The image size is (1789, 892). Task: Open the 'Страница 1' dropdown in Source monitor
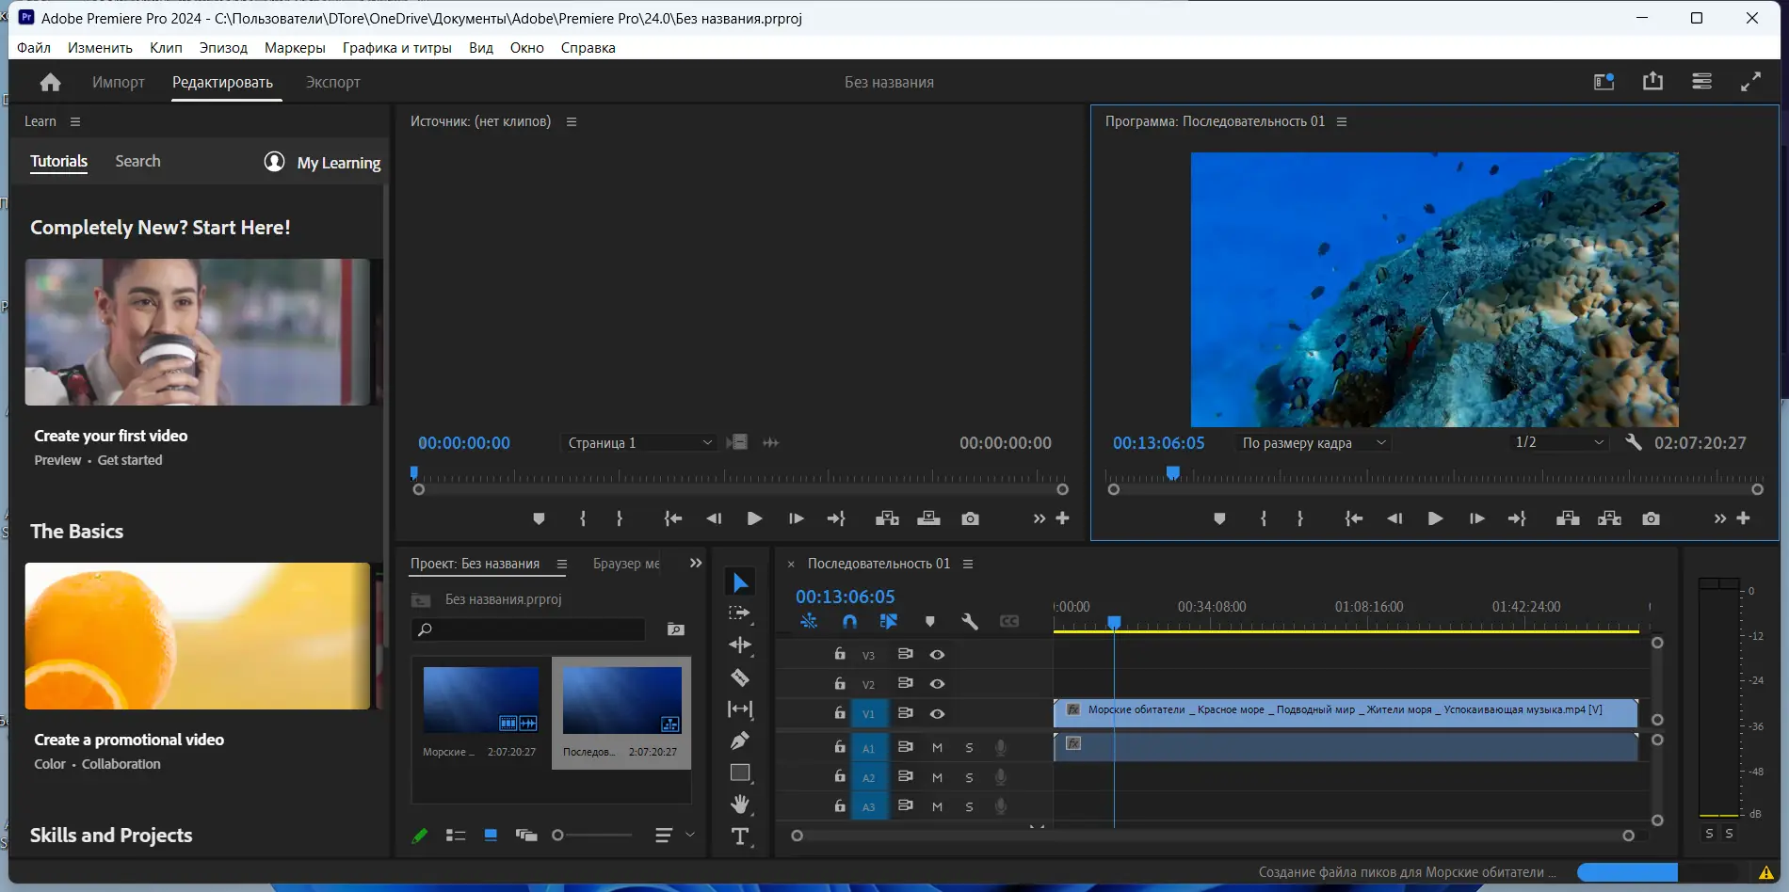639,443
